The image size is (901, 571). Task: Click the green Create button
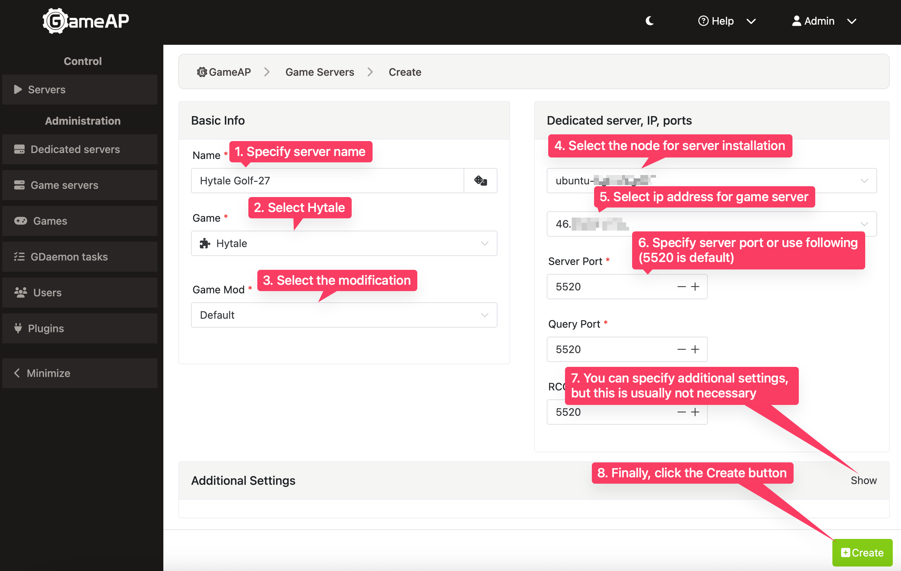coord(862,553)
